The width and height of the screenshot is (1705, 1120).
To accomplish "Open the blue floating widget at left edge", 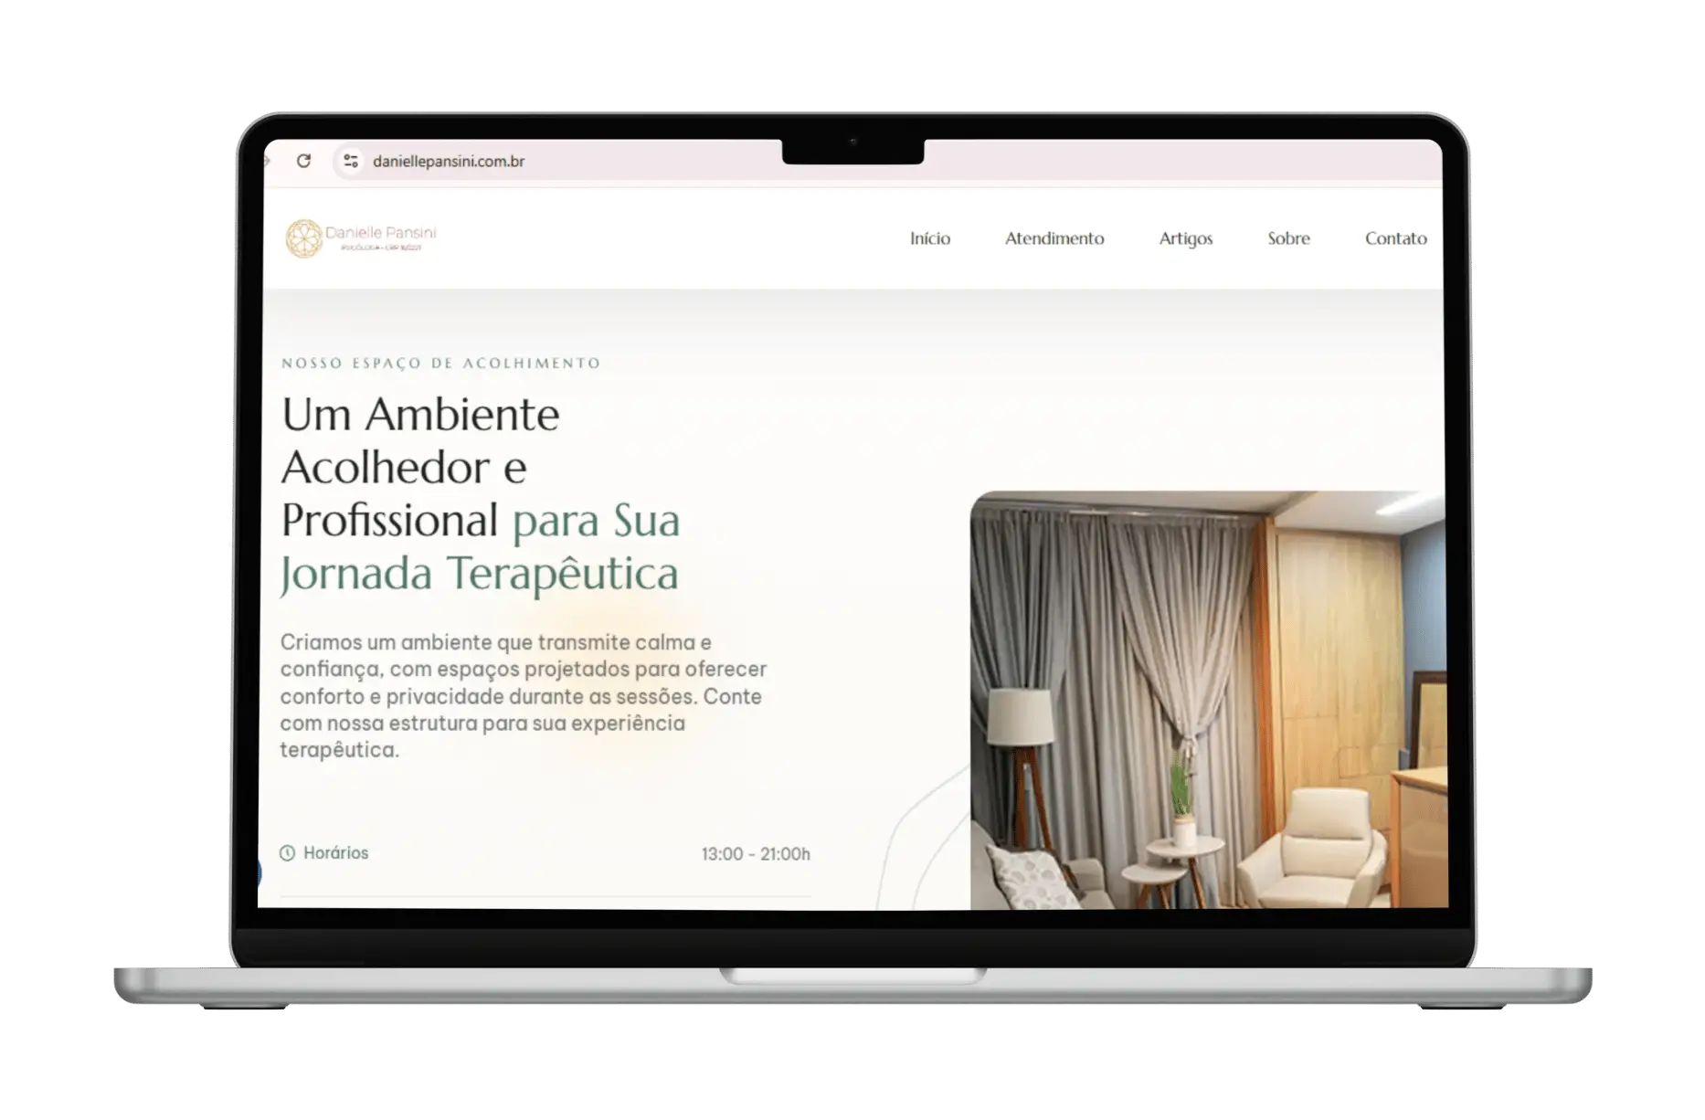I will (x=259, y=873).
